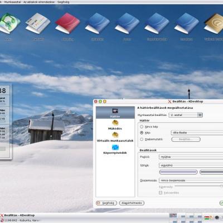Open the Munkaasztal beállítás dropdown showing 2. asztal
Viewport: 223px width, 223px height.
[186, 115]
